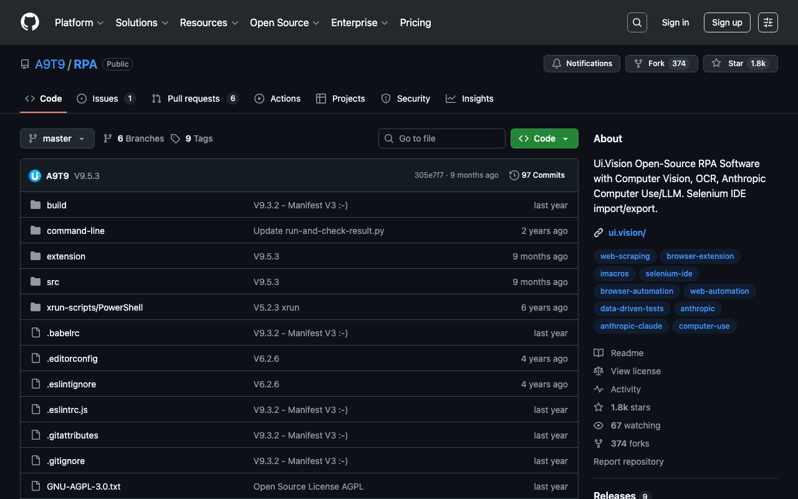Open the Solutions navigation menu

click(142, 22)
